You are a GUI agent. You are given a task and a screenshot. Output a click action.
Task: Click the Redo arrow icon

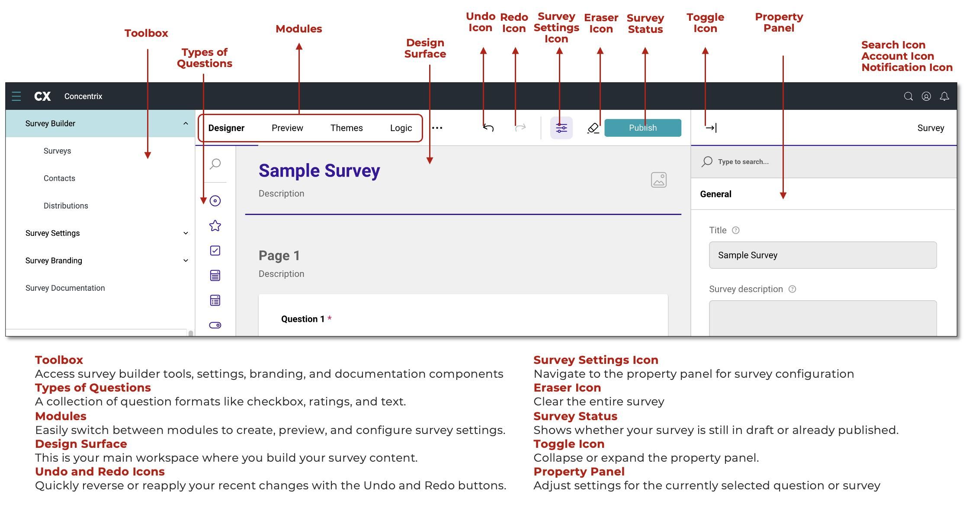pyautogui.click(x=520, y=127)
